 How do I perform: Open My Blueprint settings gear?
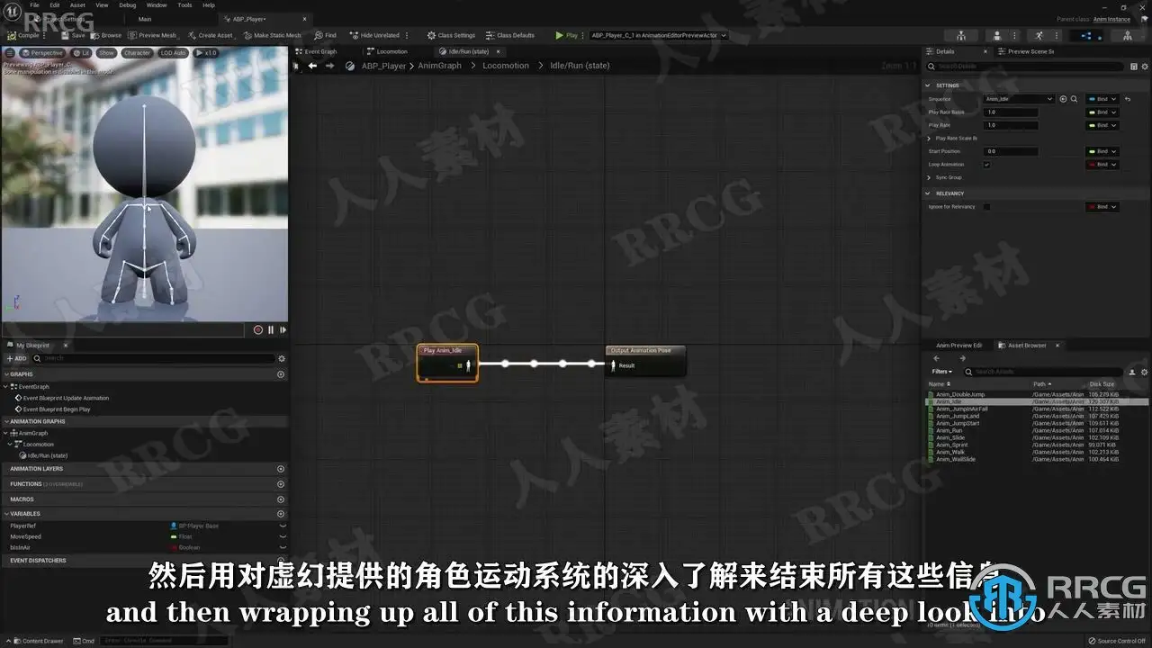click(x=281, y=358)
